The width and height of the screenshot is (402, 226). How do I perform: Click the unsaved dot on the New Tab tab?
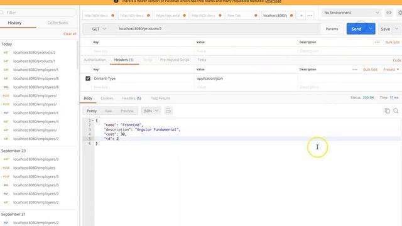point(256,16)
